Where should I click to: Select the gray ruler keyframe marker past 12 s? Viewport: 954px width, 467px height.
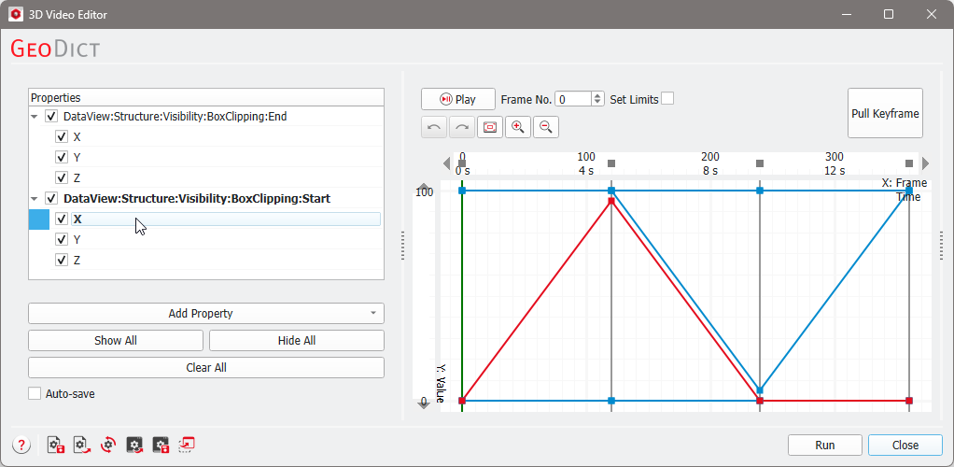[x=909, y=163]
